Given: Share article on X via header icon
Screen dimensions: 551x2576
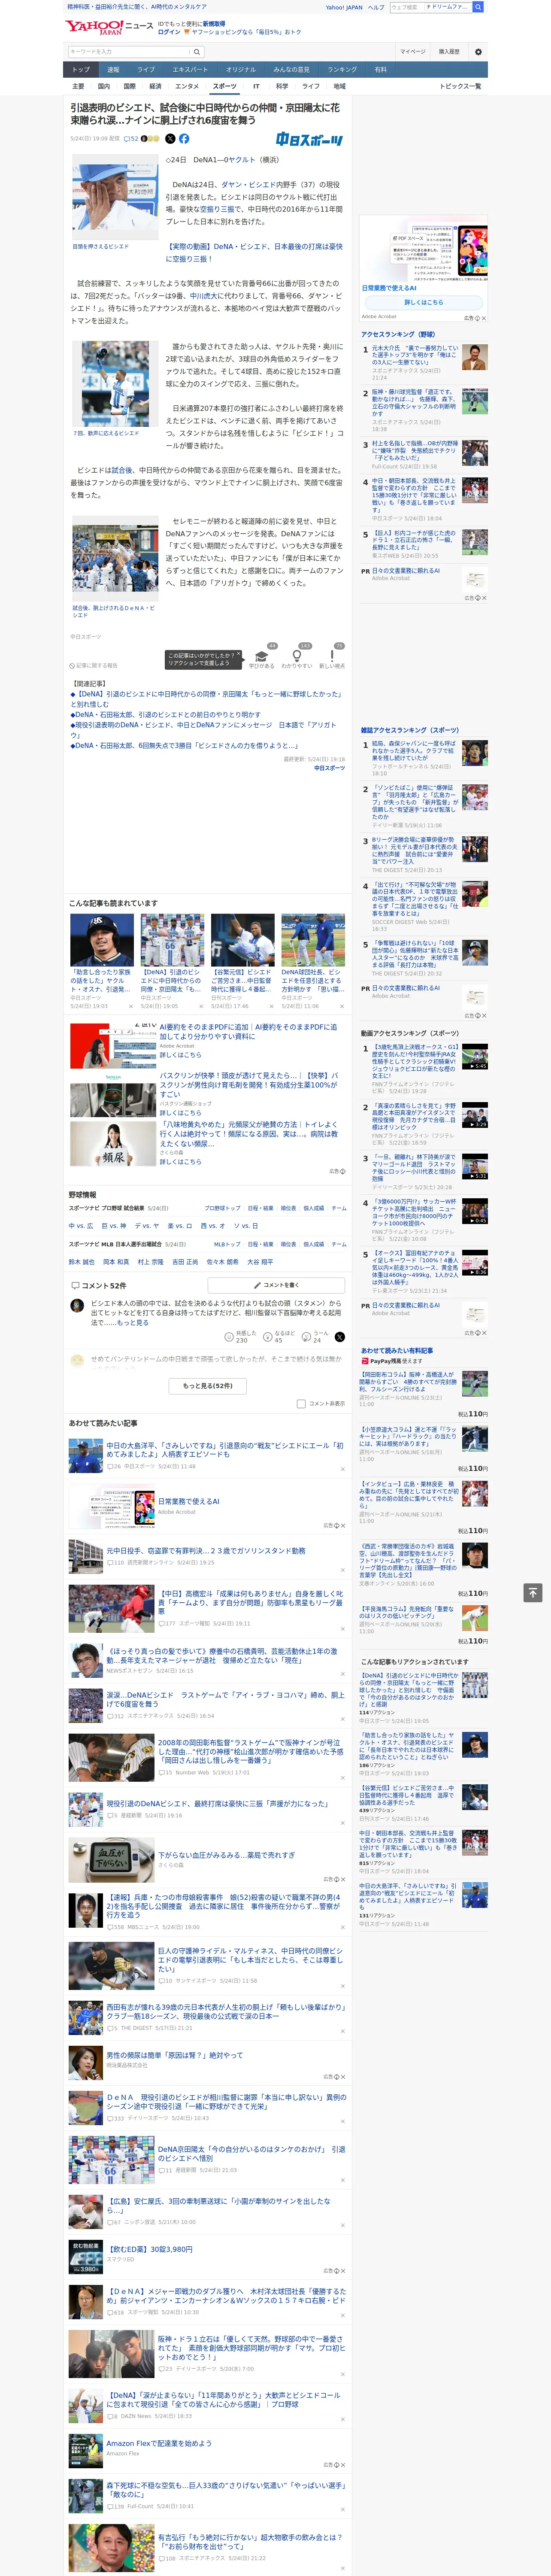Looking at the screenshot, I should [x=169, y=139].
